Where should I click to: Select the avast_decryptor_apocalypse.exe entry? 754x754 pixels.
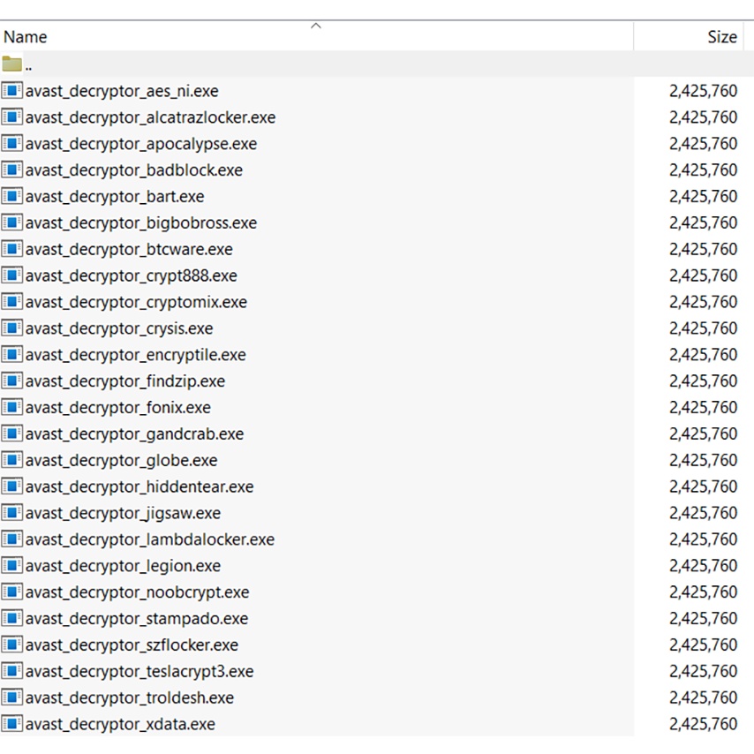141,144
